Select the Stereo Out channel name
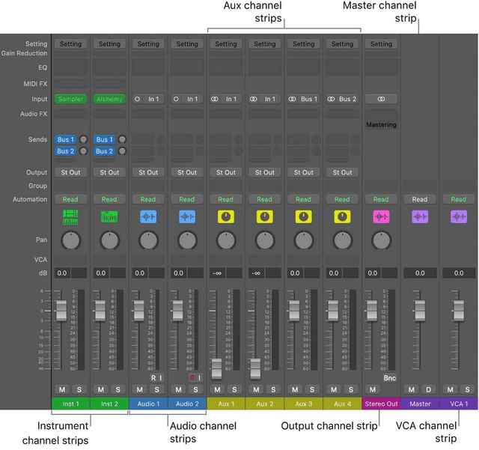 (381, 404)
